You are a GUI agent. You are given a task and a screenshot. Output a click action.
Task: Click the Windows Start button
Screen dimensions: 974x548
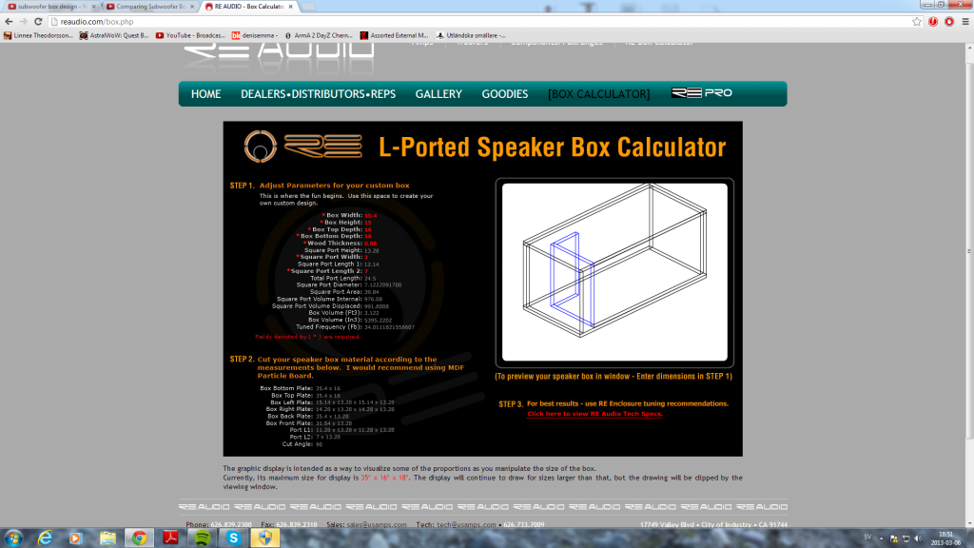point(12,538)
